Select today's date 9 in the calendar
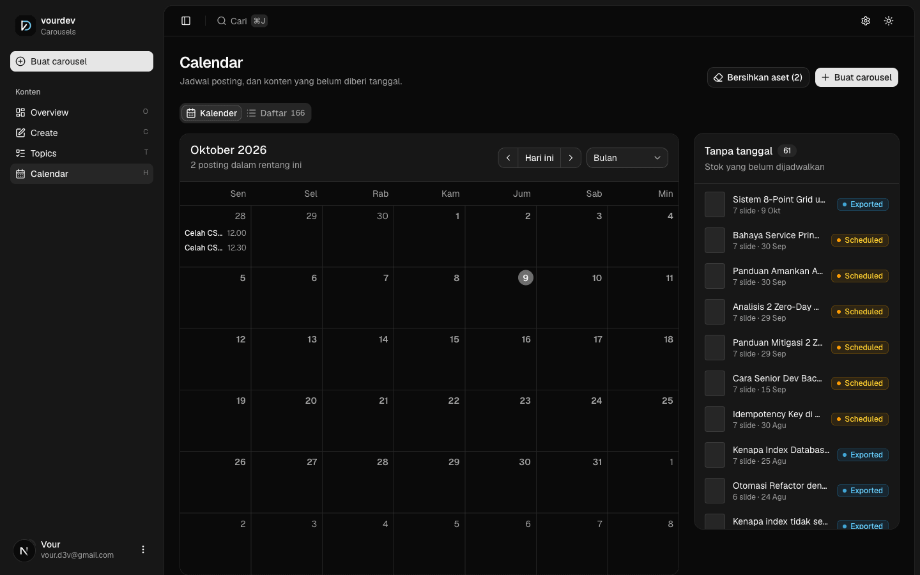This screenshot has height=575, width=920. pos(525,278)
